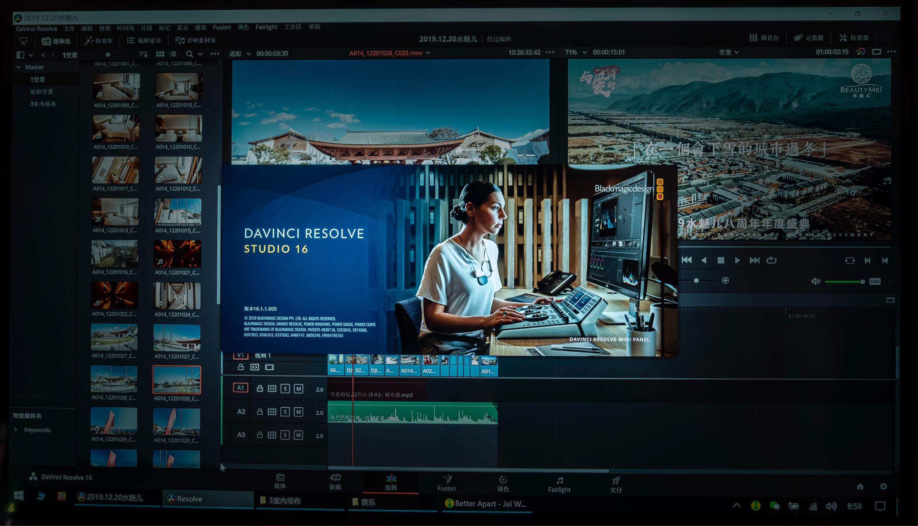The height and width of the screenshot is (526, 918).
Task: Select the 航拍空景 bin
Action: (42, 92)
